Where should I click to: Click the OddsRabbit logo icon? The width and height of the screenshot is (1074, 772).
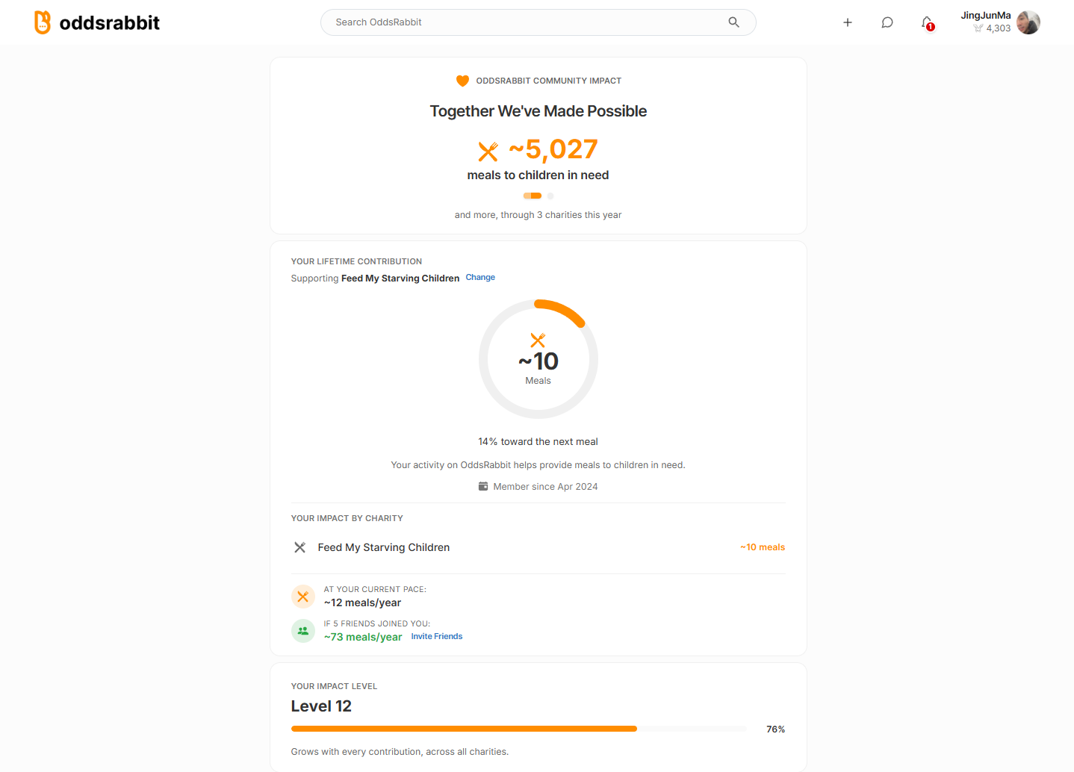point(43,22)
